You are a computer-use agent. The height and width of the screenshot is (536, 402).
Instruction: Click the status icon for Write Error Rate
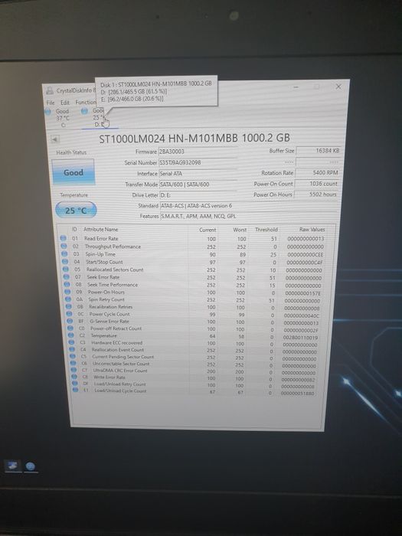click(74, 377)
